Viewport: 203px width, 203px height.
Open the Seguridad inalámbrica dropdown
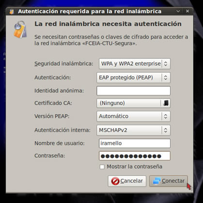tap(135, 64)
